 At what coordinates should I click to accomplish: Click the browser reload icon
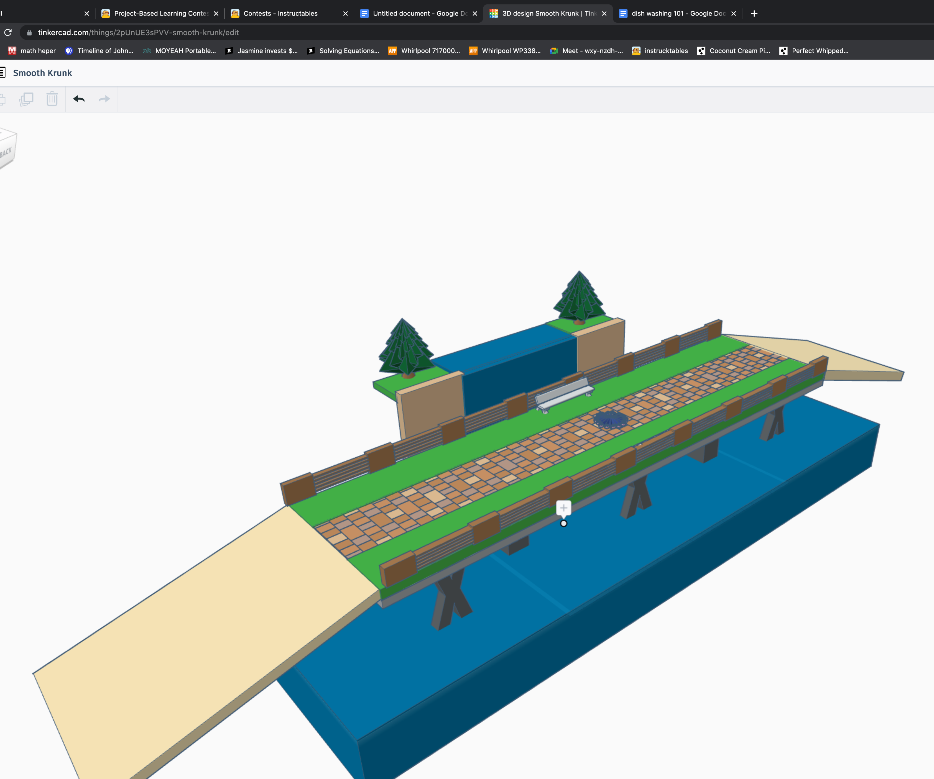[x=8, y=32]
